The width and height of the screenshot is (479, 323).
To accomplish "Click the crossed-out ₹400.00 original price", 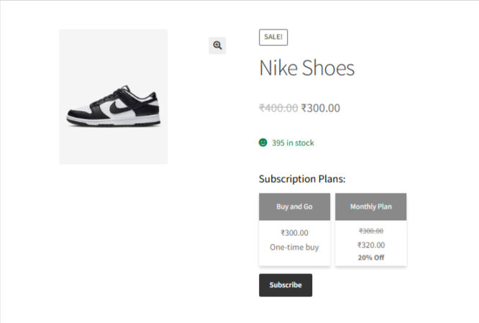I will 279,108.
